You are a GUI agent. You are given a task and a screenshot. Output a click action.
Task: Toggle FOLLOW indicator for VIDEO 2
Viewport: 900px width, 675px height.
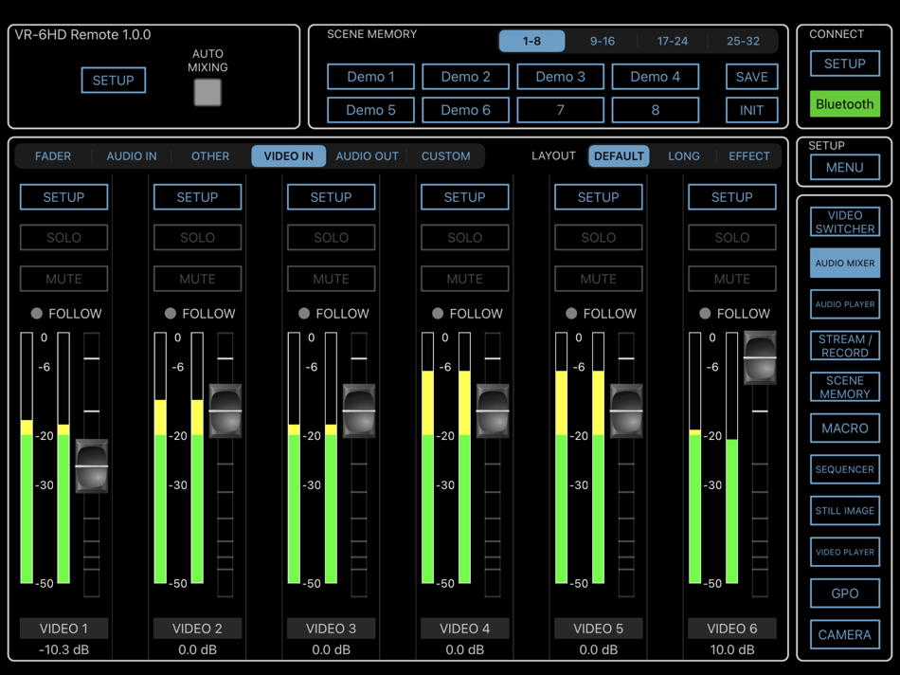[x=171, y=313]
